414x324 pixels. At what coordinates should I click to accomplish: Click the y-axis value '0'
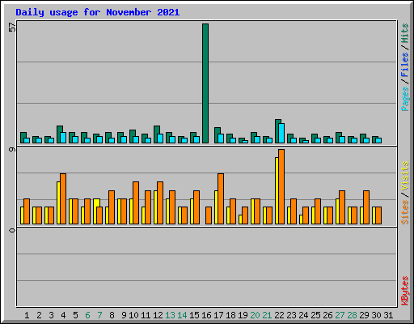point(12,230)
